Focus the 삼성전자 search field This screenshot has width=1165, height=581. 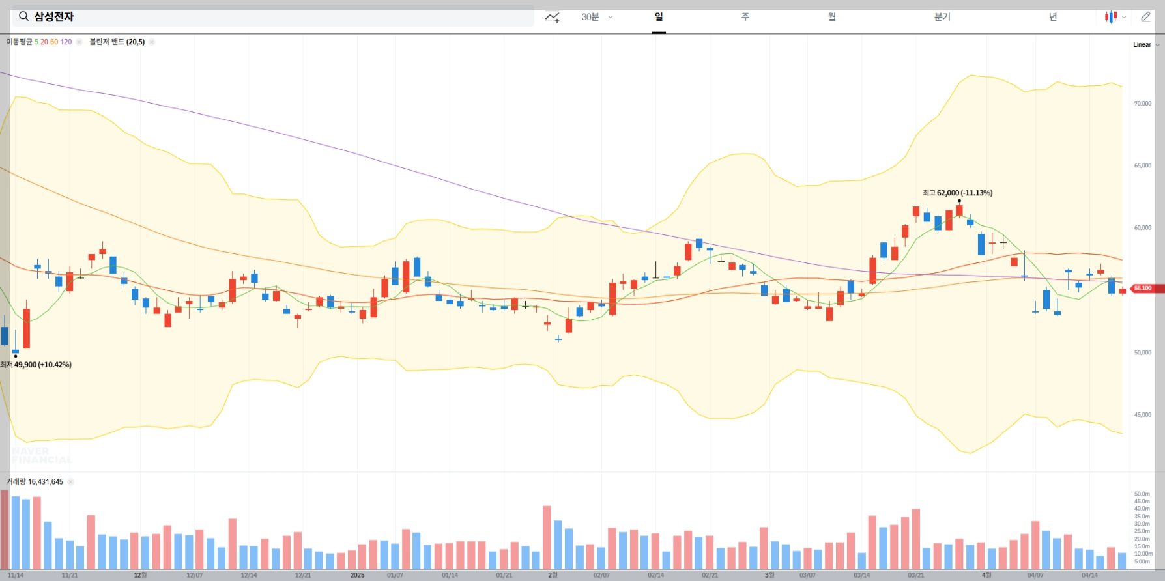[272, 16]
